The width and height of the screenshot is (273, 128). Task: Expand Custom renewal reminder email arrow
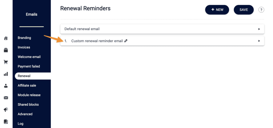[259, 41]
